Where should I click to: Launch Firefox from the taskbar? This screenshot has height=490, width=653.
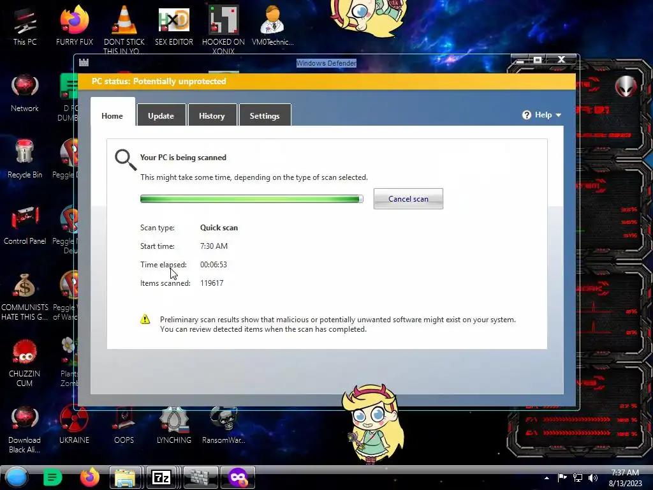(x=89, y=477)
